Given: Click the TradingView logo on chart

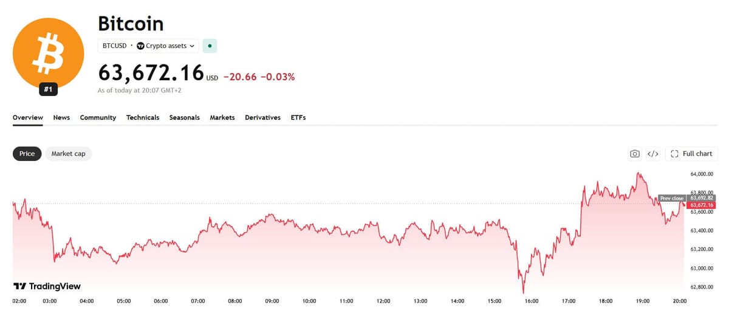Looking at the screenshot, I should (x=47, y=286).
